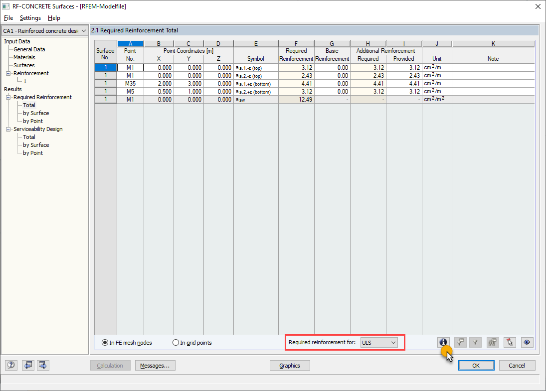
Task: Open the help question-mark icon
Action: [10, 365]
